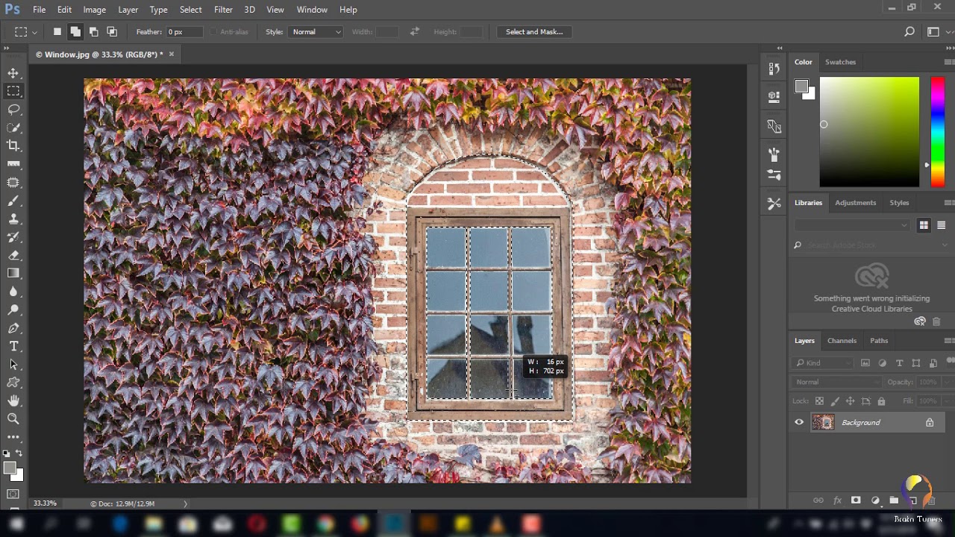The height and width of the screenshot is (537, 955).
Task: Click the Feather value input field
Action: (x=184, y=32)
